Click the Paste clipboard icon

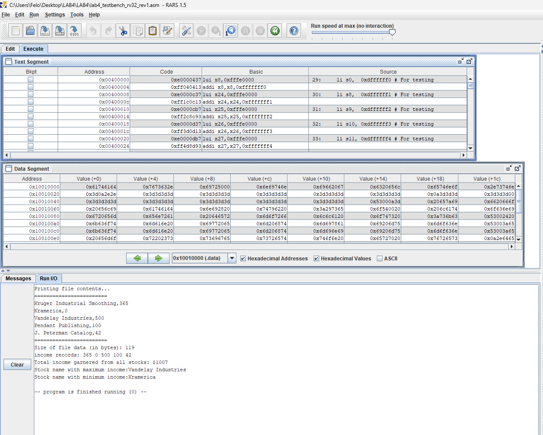[153, 31]
